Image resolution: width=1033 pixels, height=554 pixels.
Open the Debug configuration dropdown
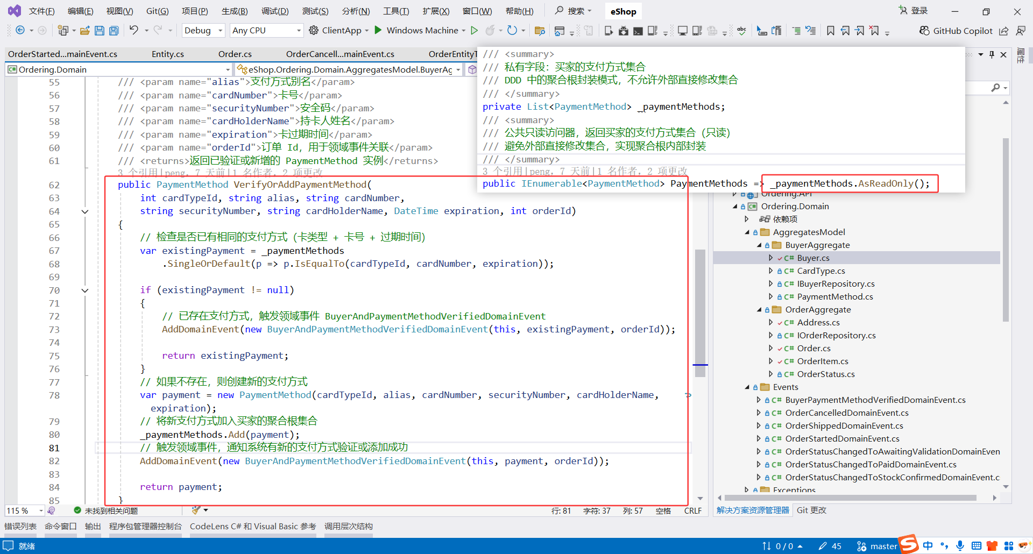tap(203, 31)
